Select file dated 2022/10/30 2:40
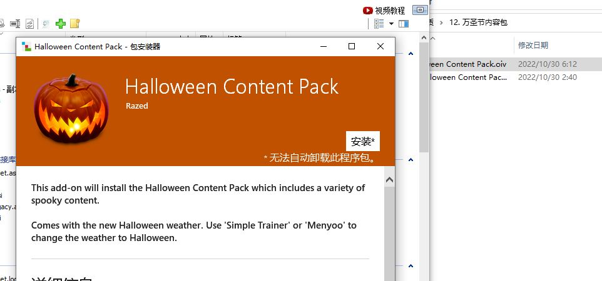602x281 pixels. pyautogui.click(x=516, y=77)
